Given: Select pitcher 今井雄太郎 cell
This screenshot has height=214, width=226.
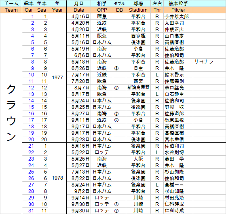Looking at the screenshot, I should click(178, 17).
